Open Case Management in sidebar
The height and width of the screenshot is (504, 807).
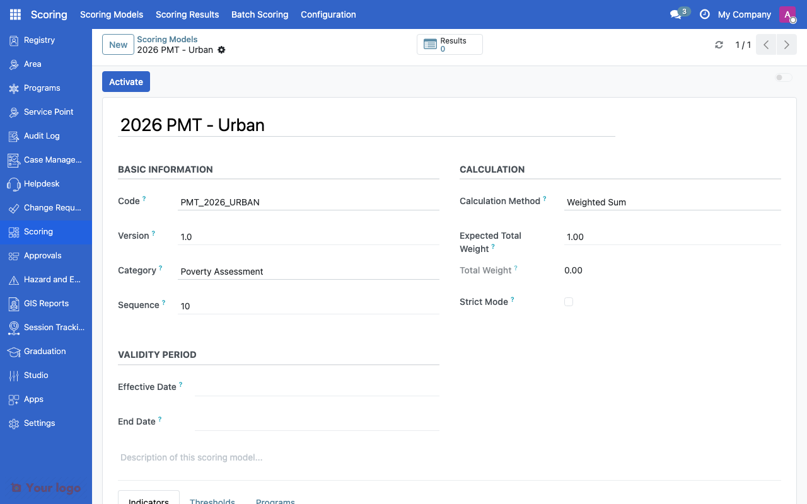click(46, 160)
